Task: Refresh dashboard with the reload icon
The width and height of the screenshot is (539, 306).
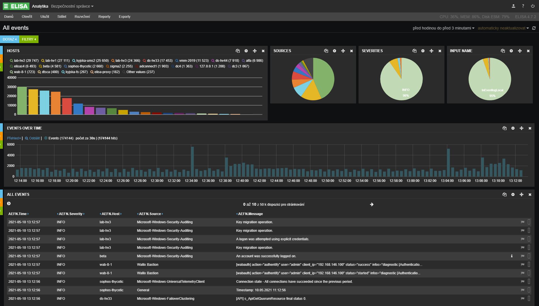Action: point(534,28)
